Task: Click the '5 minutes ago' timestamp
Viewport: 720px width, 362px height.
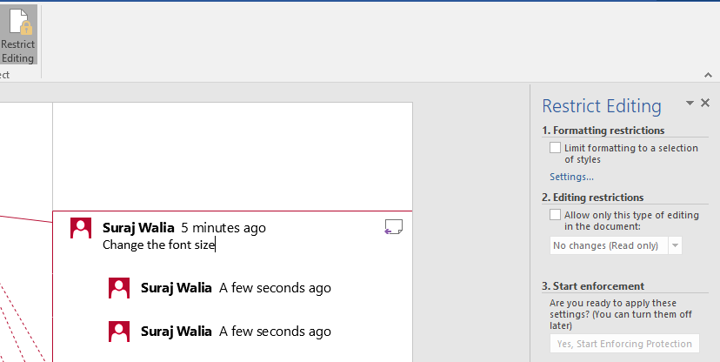Action: [x=223, y=228]
